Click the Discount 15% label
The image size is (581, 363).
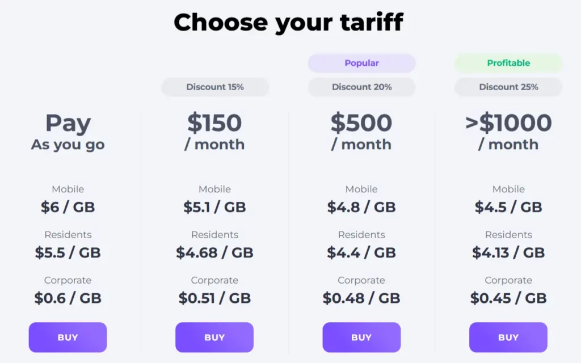pyautogui.click(x=215, y=87)
